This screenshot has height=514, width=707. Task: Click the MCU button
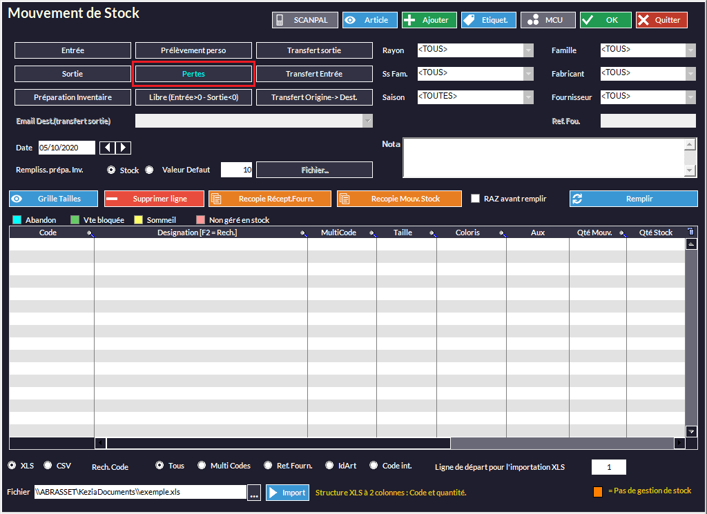548,20
